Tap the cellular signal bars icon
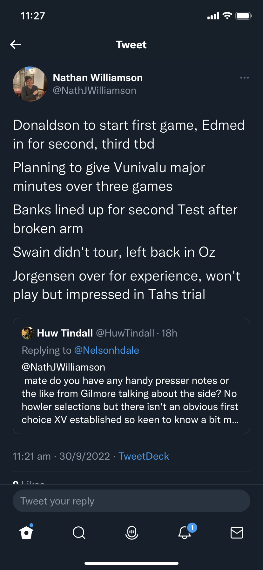Image resolution: width=263 pixels, height=570 pixels. point(213,16)
